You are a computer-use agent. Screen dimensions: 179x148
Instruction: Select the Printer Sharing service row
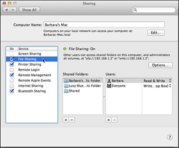(x=32, y=64)
